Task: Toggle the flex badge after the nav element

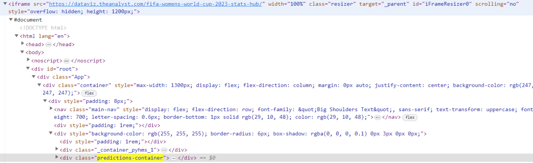Action: pyautogui.click(x=410, y=117)
